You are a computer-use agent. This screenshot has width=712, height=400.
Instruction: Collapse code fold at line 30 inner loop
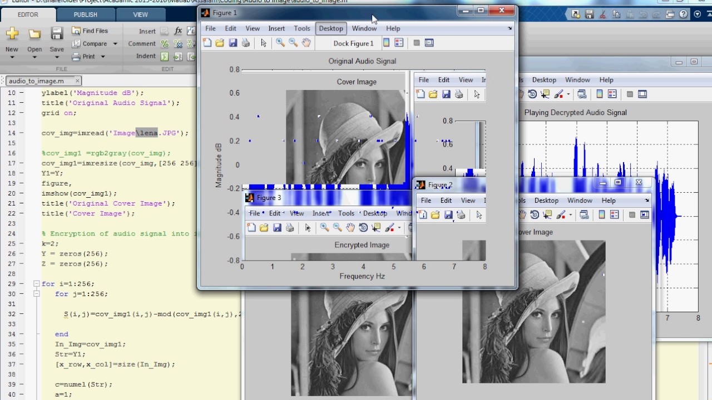(x=36, y=294)
